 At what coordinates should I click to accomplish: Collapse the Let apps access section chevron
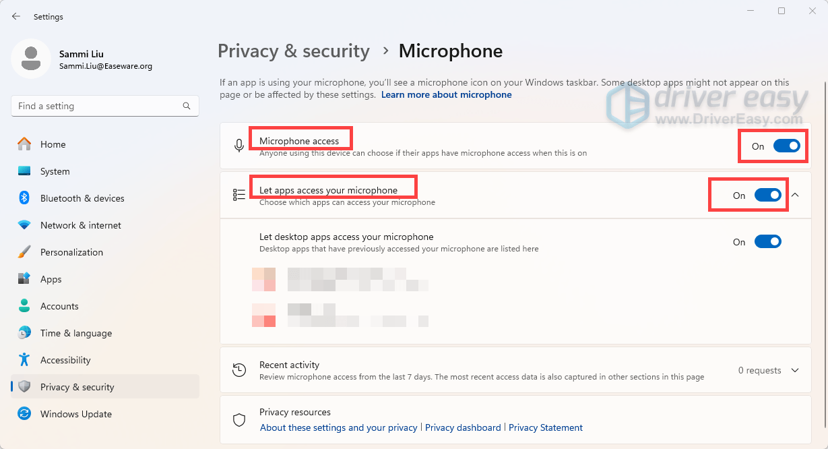[x=795, y=195]
